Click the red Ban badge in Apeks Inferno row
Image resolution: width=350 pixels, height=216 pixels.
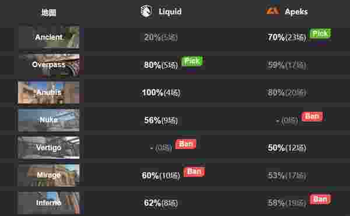[320, 199]
